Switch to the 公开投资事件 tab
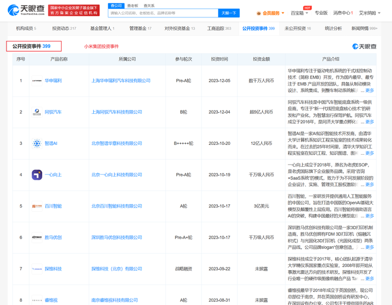 (x=259, y=28)
